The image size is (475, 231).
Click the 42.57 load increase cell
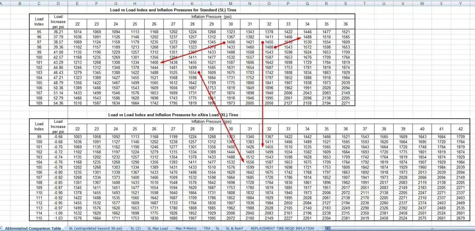pyautogui.click(x=58, y=57)
